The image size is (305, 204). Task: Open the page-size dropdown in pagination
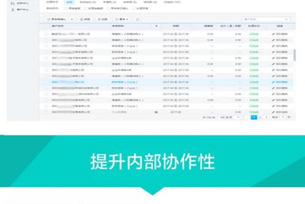230,117
